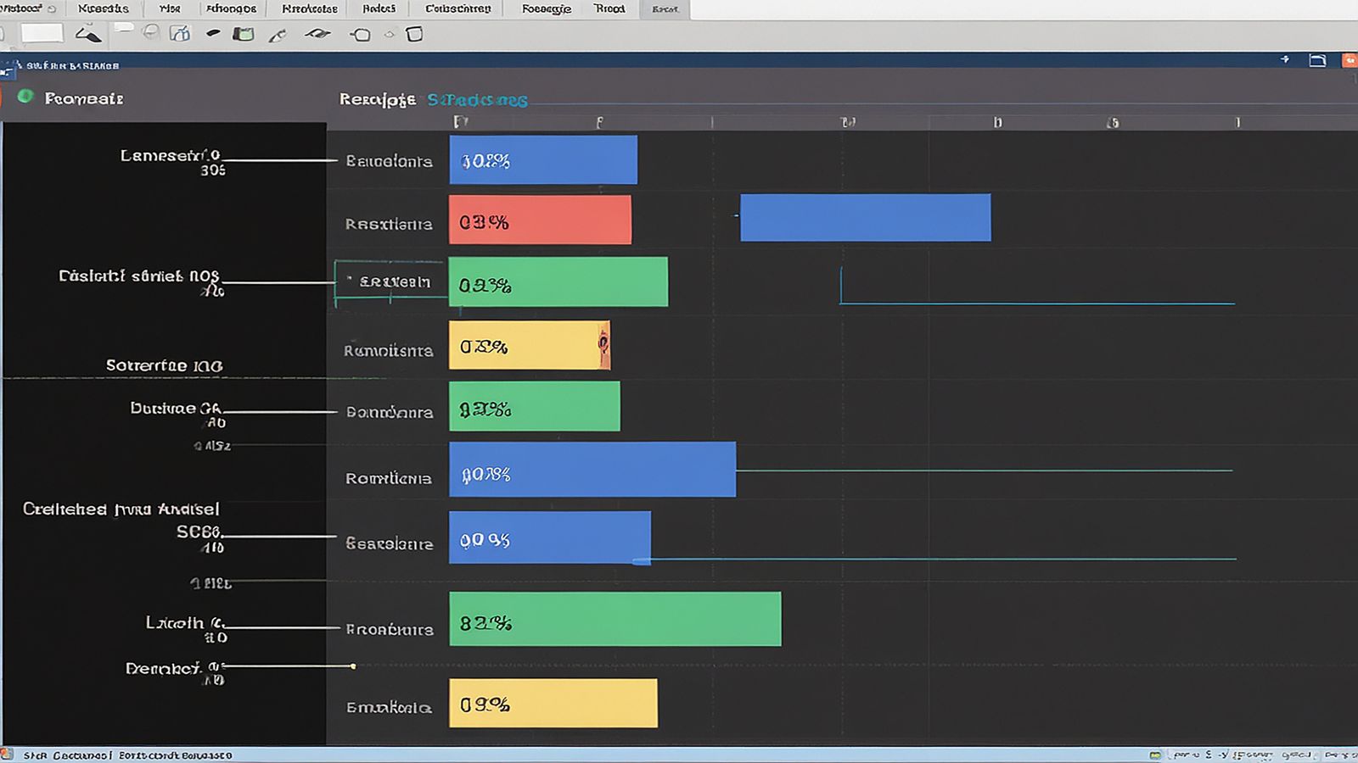Open the Fihongos menu
This screenshot has height=763, width=1358.
point(231,8)
